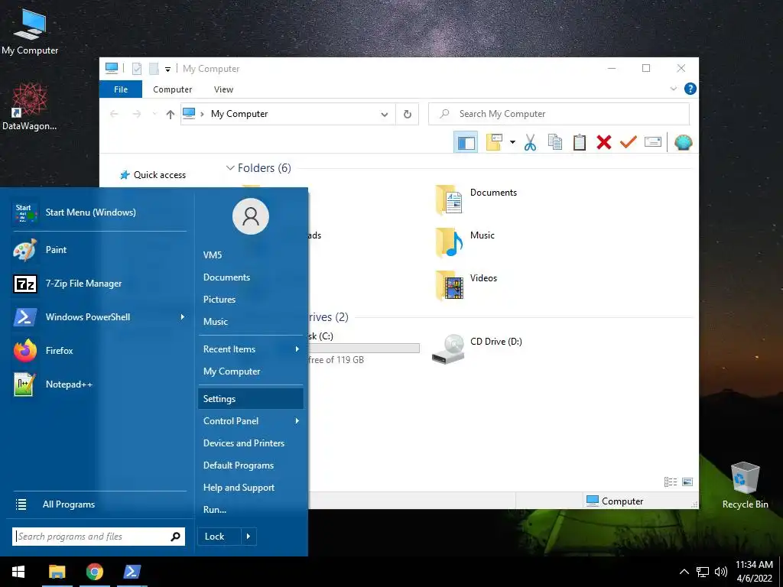This screenshot has width=783, height=587.
Task: Open Help and Support
Action: (x=251, y=488)
